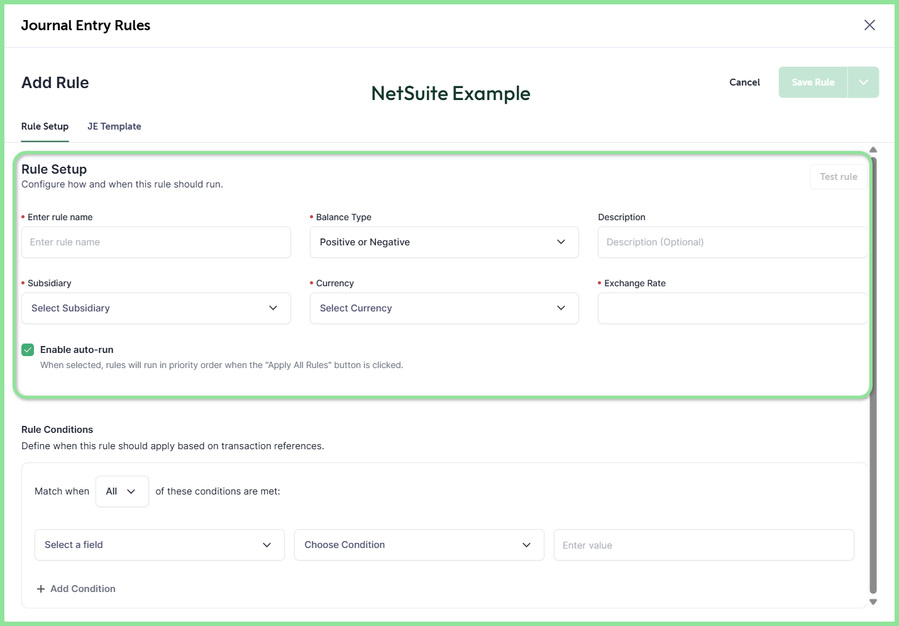
Task: Click the 'Subsidiary' field label
Action: [50, 283]
